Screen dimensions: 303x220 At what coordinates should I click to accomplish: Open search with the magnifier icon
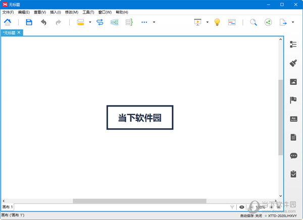tap(254, 22)
